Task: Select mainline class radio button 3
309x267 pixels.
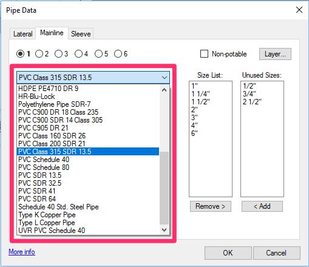Action: click(x=59, y=54)
